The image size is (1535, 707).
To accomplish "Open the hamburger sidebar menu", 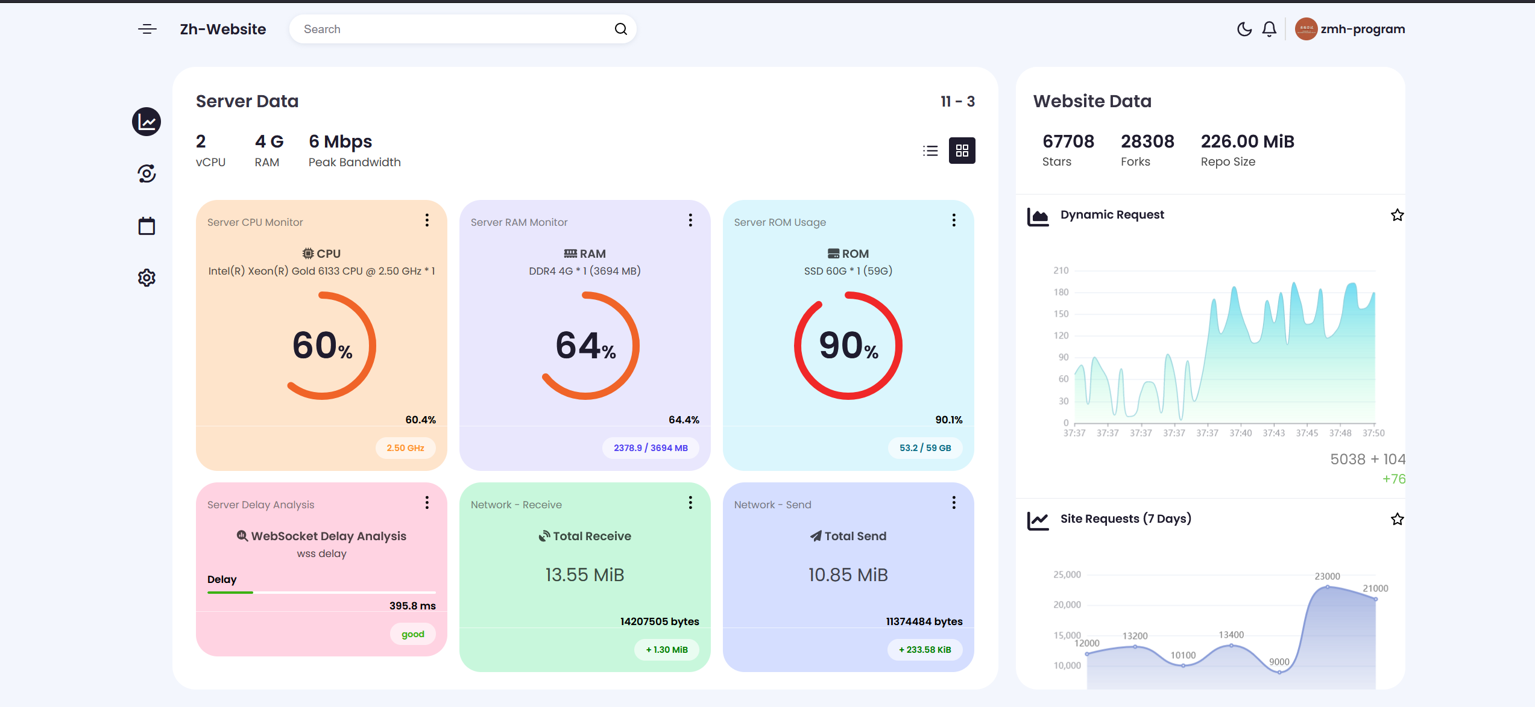I will [x=147, y=29].
